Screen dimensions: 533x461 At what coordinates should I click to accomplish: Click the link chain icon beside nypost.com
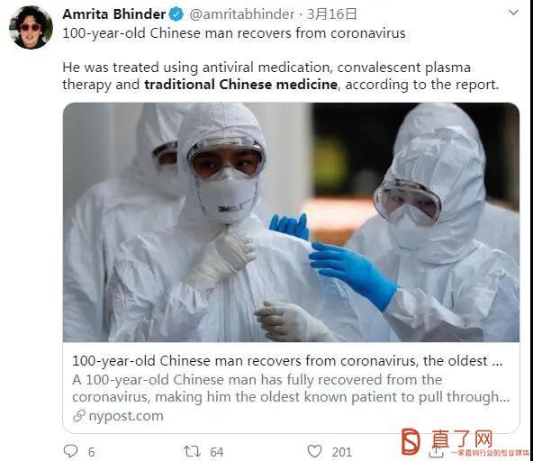[79, 416]
